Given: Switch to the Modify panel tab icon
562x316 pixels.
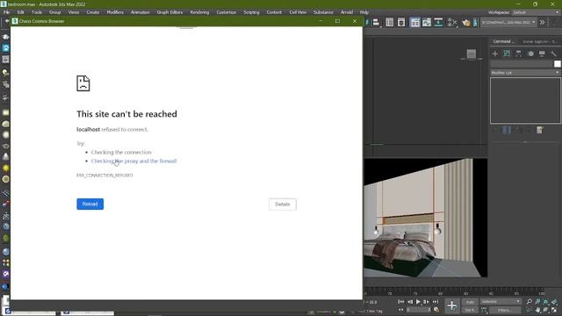Looking at the screenshot, I should coord(507,54).
